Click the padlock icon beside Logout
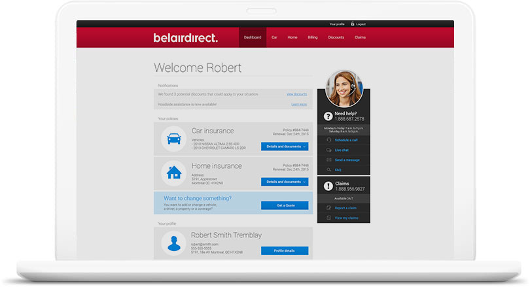 point(353,24)
